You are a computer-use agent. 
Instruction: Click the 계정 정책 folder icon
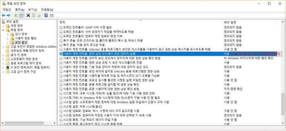pyautogui.click(x=8, y=26)
